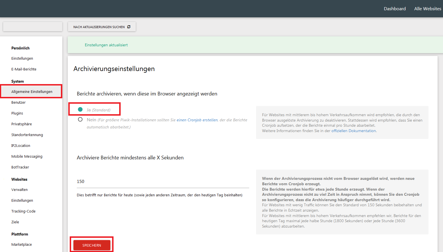Click the seconds input field showing 150
The height and width of the screenshot is (252, 443).
(x=163, y=182)
